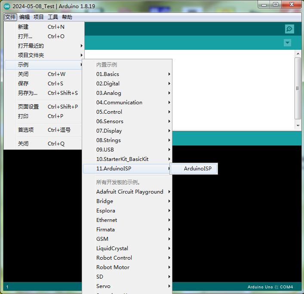The height and width of the screenshot is (294, 304).
Task: Expand 02.Digital examples submenu
Action: 127,84
